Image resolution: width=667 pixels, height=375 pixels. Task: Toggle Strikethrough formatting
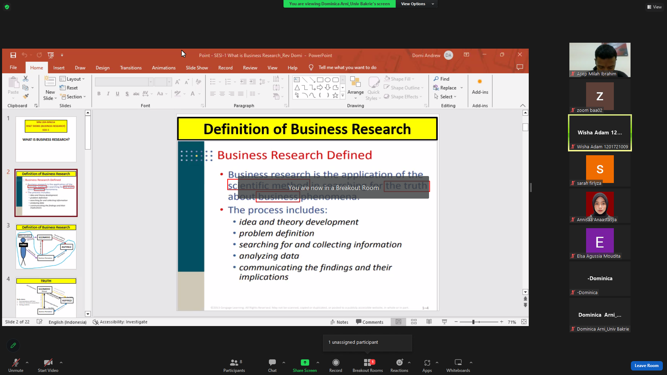point(136,93)
